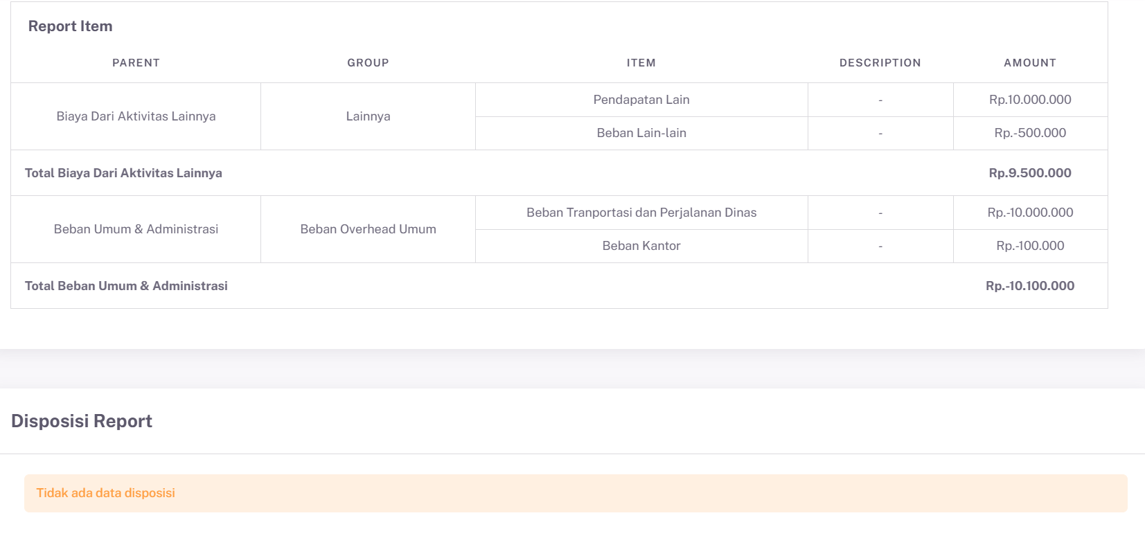Click the Rp.-10.100.000 total amount

(x=1030, y=286)
